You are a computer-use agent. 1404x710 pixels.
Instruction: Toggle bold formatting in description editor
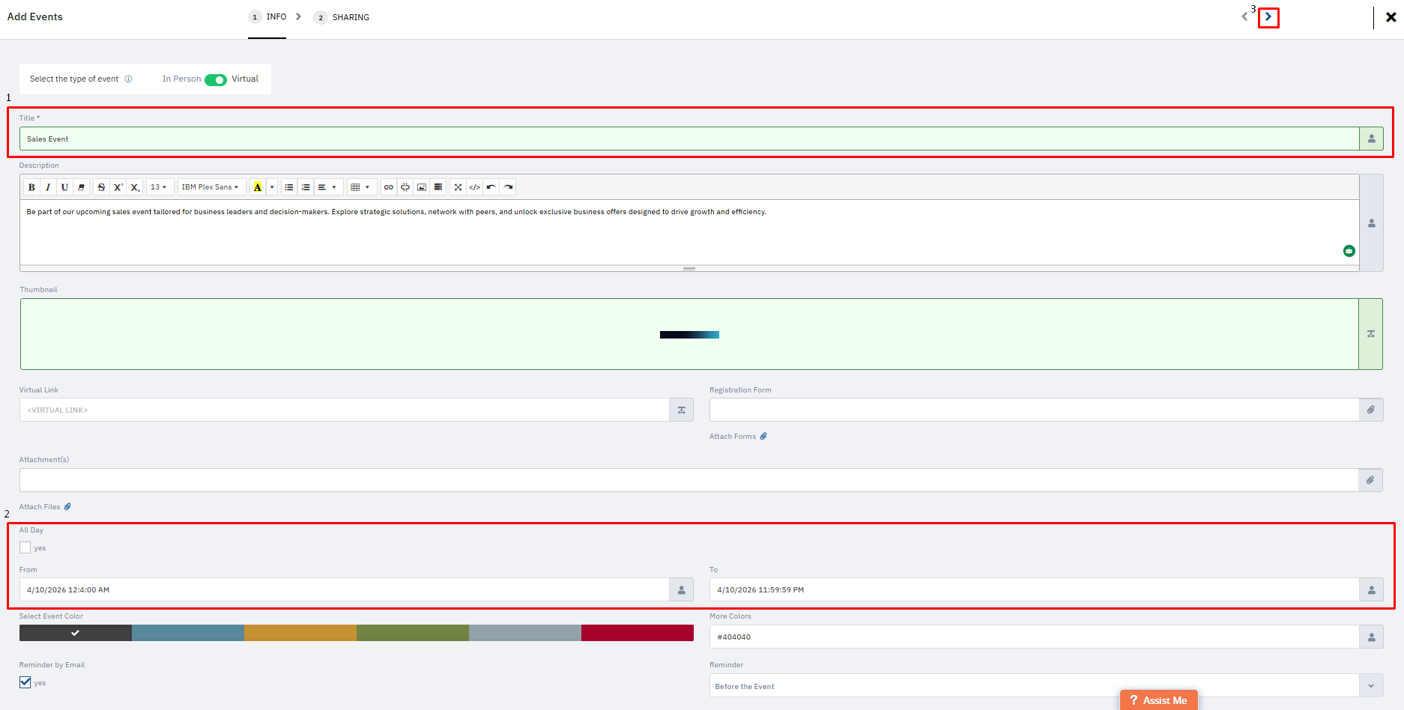[x=31, y=187]
